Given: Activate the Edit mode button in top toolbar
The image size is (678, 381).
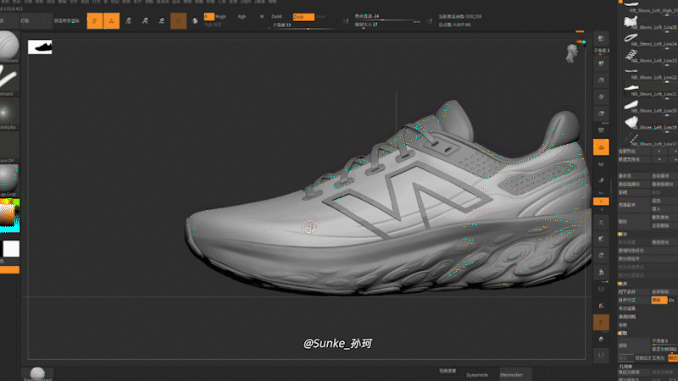Looking at the screenshot, I should 95,20.
